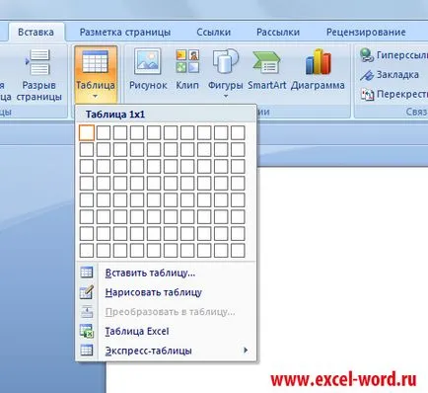Insert a picture with Рисунок icon
Image resolution: width=428 pixels, height=393 pixels.
[148, 61]
